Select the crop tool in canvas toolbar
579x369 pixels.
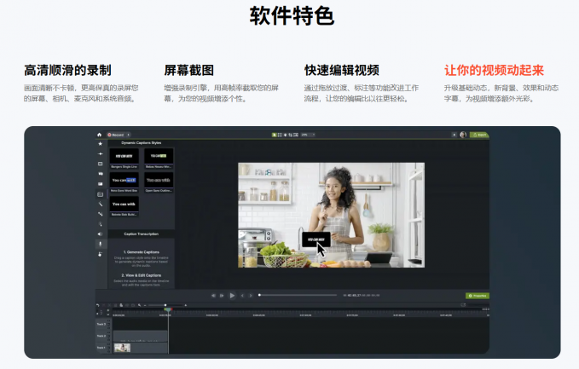290,135
